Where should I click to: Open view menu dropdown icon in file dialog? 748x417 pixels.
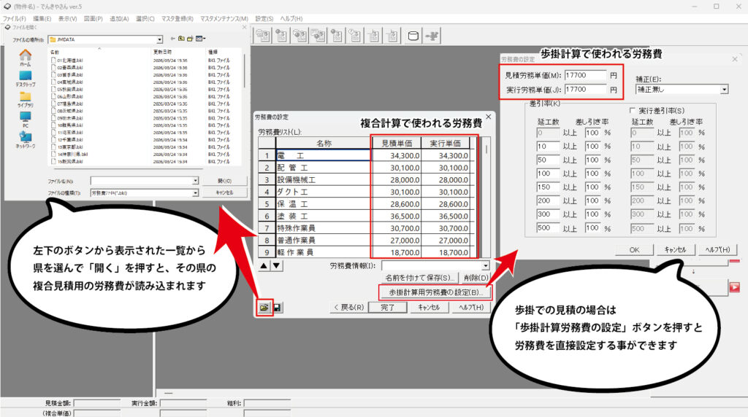point(200,39)
